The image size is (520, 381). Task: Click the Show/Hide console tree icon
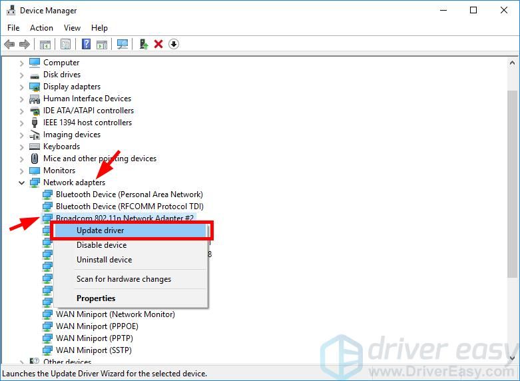(x=45, y=45)
